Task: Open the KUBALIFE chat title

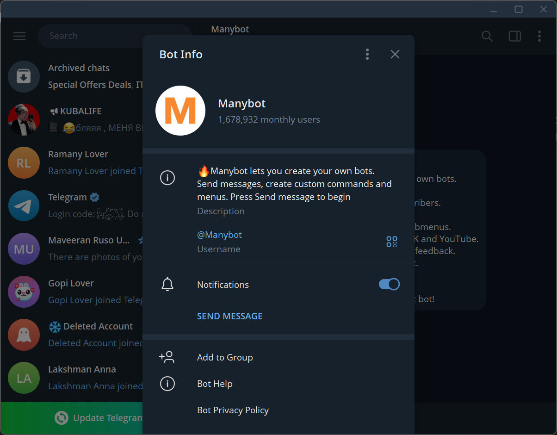Action: (x=81, y=111)
